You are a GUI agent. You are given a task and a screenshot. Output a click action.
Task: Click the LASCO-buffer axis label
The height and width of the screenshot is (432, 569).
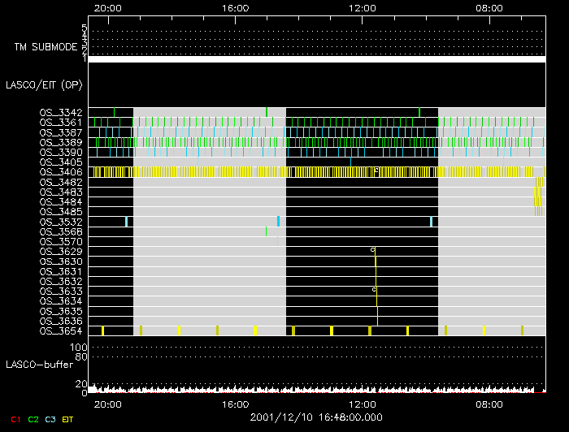[41, 365]
